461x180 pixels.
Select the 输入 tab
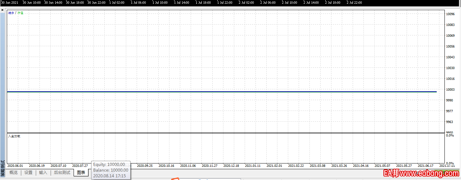[x=43, y=173]
